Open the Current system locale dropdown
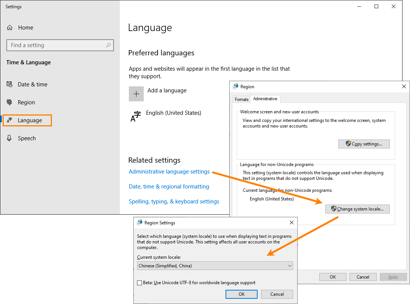This screenshot has height=304, width=410. [215, 265]
